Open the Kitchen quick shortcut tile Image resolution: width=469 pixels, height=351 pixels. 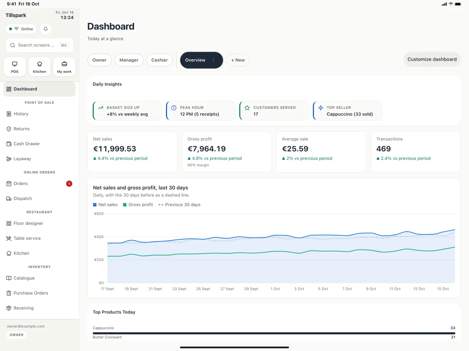(x=40, y=67)
